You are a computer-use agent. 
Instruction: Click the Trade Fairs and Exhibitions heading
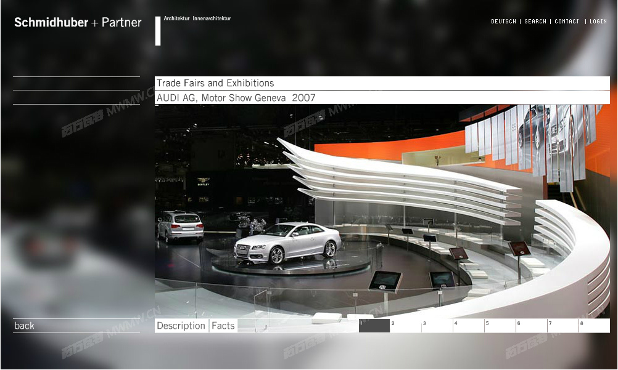(215, 83)
